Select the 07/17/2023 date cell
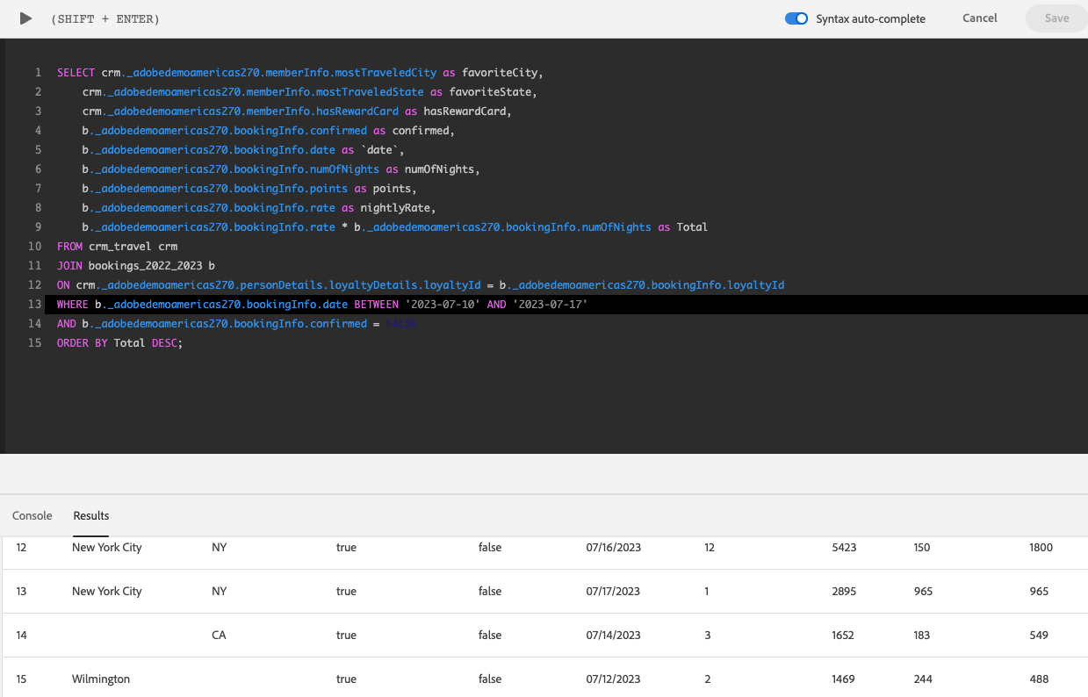The height and width of the screenshot is (697, 1088). click(614, 591)
